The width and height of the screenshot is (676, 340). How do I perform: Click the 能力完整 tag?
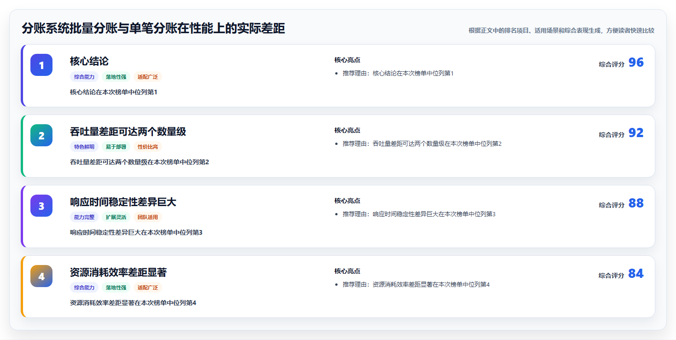(x=84, y=217)
